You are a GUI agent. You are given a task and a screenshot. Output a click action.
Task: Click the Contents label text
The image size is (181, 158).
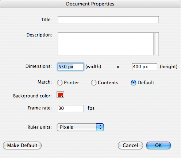pos(108,83)
